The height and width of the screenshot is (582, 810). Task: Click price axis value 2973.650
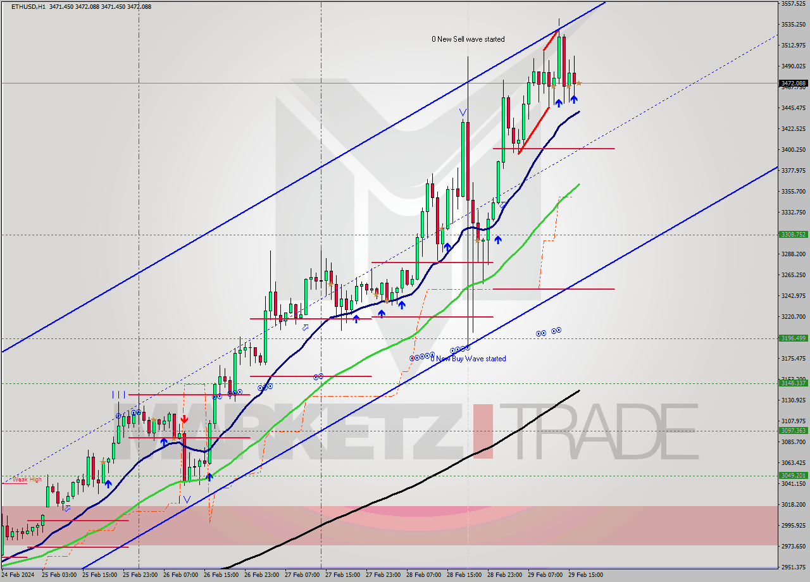(x=793, y=547)
